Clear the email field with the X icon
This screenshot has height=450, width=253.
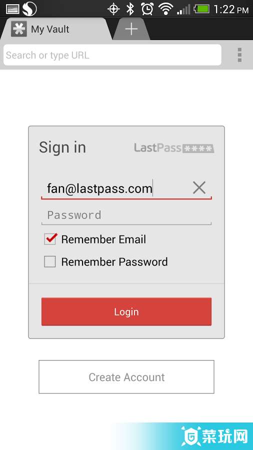pyautogui.click(x=199, y=188)
